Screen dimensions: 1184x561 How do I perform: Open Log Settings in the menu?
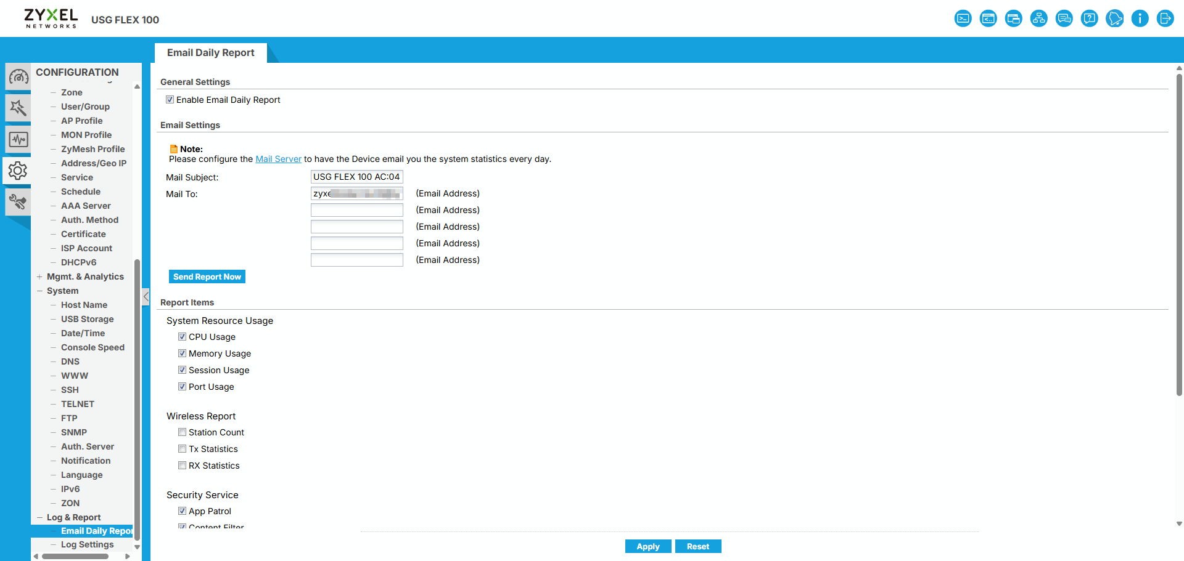pos(87,544)
